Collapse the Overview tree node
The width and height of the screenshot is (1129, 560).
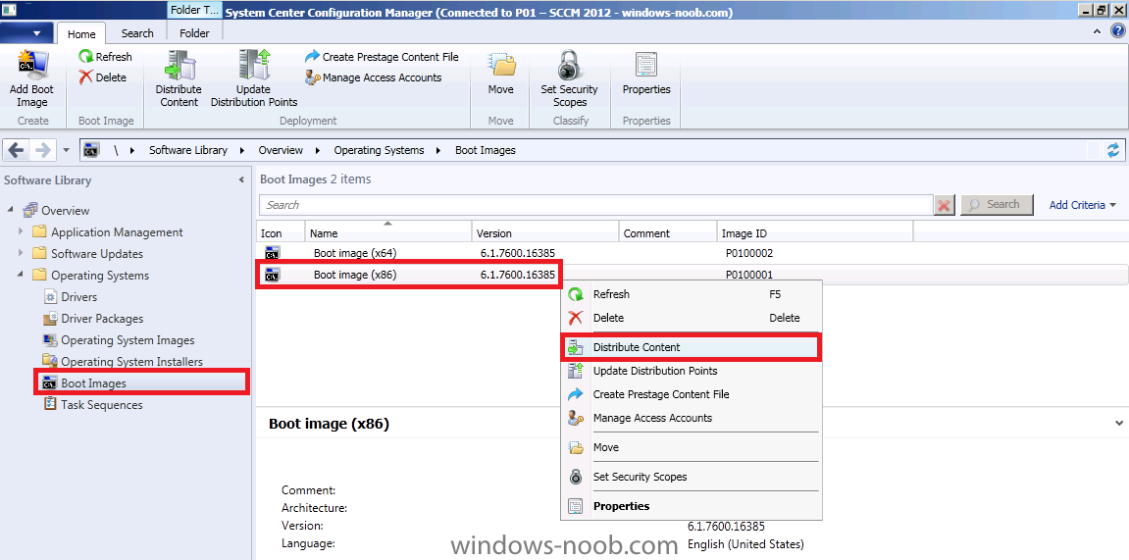pyautogui.click(x=11, y=210)
